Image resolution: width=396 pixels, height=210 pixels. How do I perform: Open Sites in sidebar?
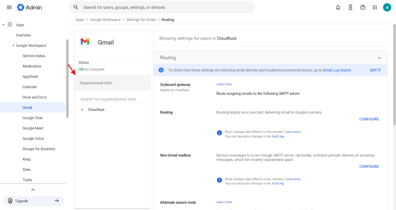point(26,170)
